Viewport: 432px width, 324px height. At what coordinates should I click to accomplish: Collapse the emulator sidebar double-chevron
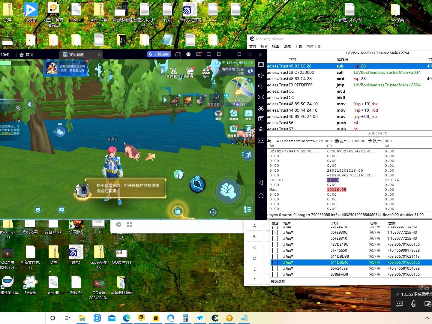[261, 54]
